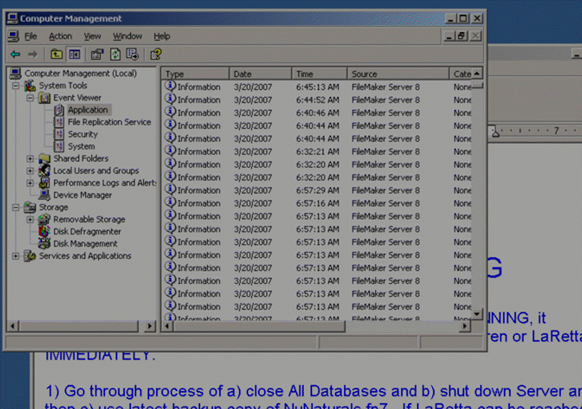The height and width of the screenshot is (409, 582).
Task: Click the Event Viewer tree icon
Action: [x=45, y=98]
